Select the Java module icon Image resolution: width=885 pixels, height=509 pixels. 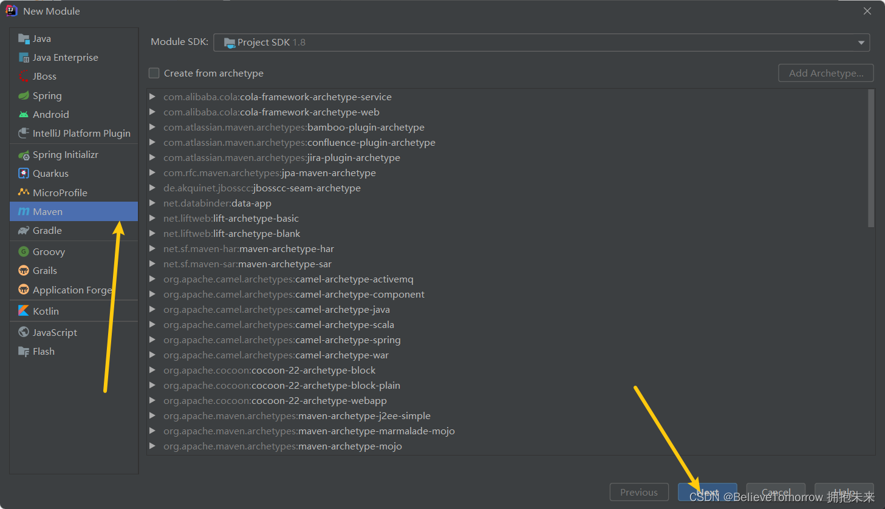[24, 39]
